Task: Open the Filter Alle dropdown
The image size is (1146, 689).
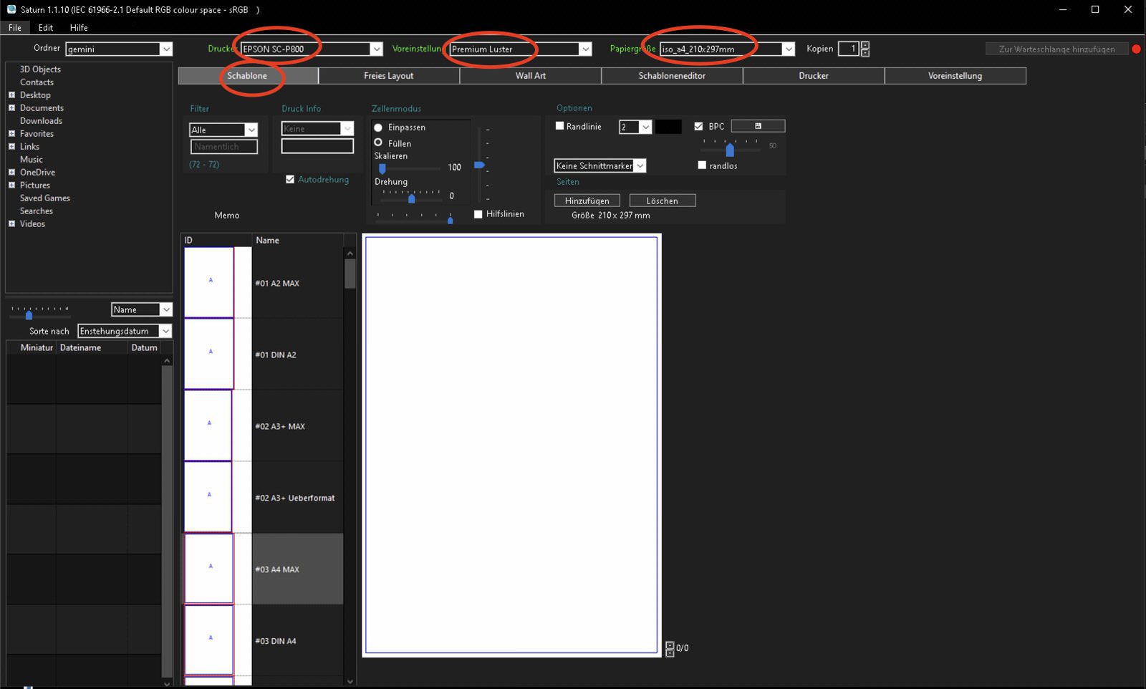Action: [251, 130]
